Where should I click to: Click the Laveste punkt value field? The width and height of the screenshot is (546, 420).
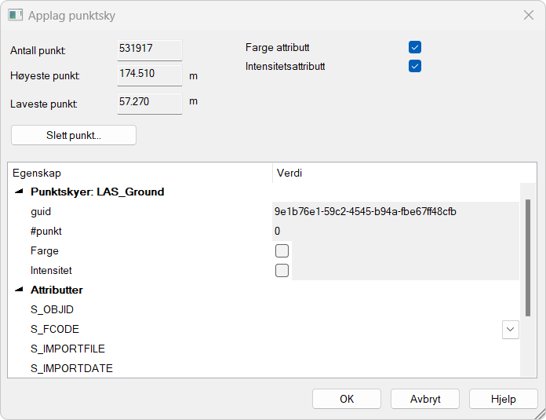150,103
